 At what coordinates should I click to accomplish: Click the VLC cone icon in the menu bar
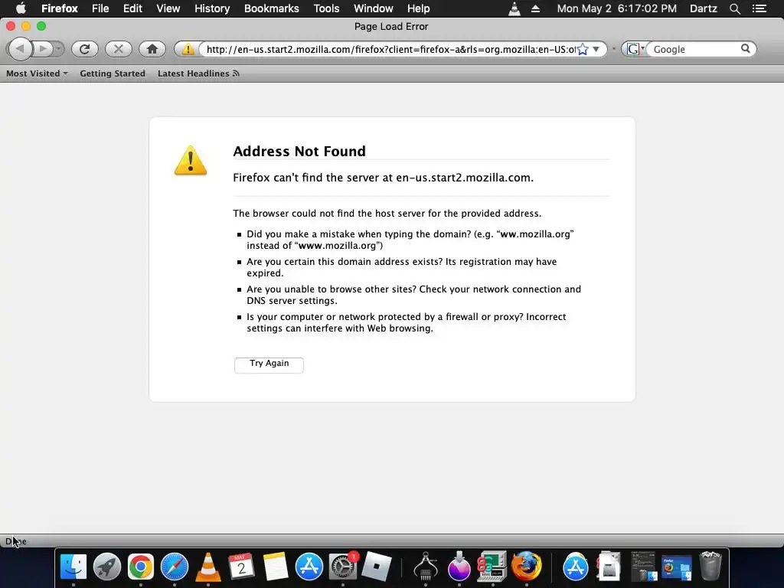point(514,8)
